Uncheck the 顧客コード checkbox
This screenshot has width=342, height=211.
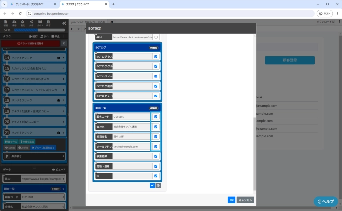(156, 117)
